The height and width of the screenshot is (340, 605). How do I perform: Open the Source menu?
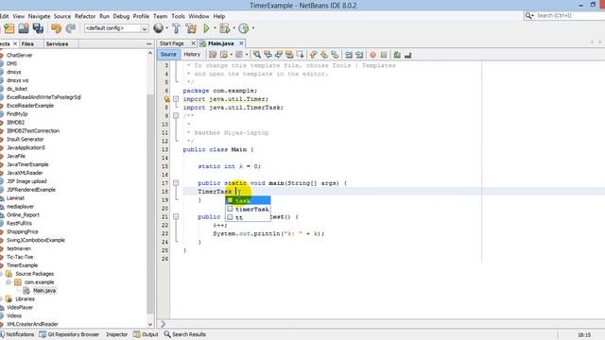[x=62, y=16]
